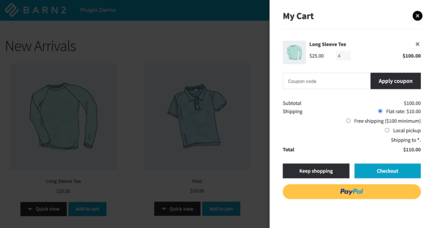Image resolution: width=434 pixels, height=228 pixels.
Task: Choose Local pickup shipping
Action: point(387,130)
